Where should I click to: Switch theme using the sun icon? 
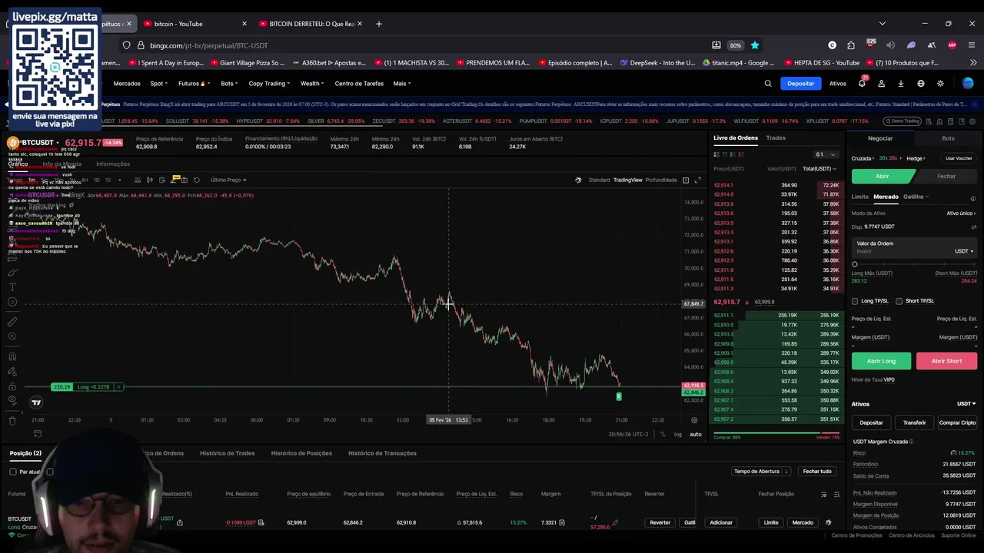[x=940, y=84]
